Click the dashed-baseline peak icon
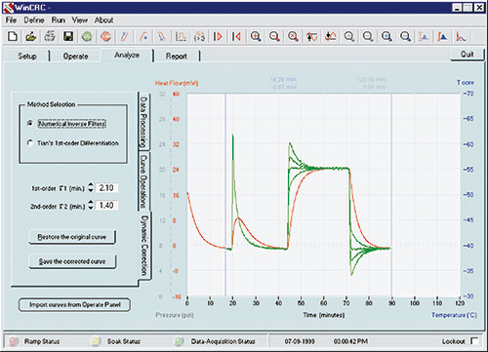 tap(424, 36)
